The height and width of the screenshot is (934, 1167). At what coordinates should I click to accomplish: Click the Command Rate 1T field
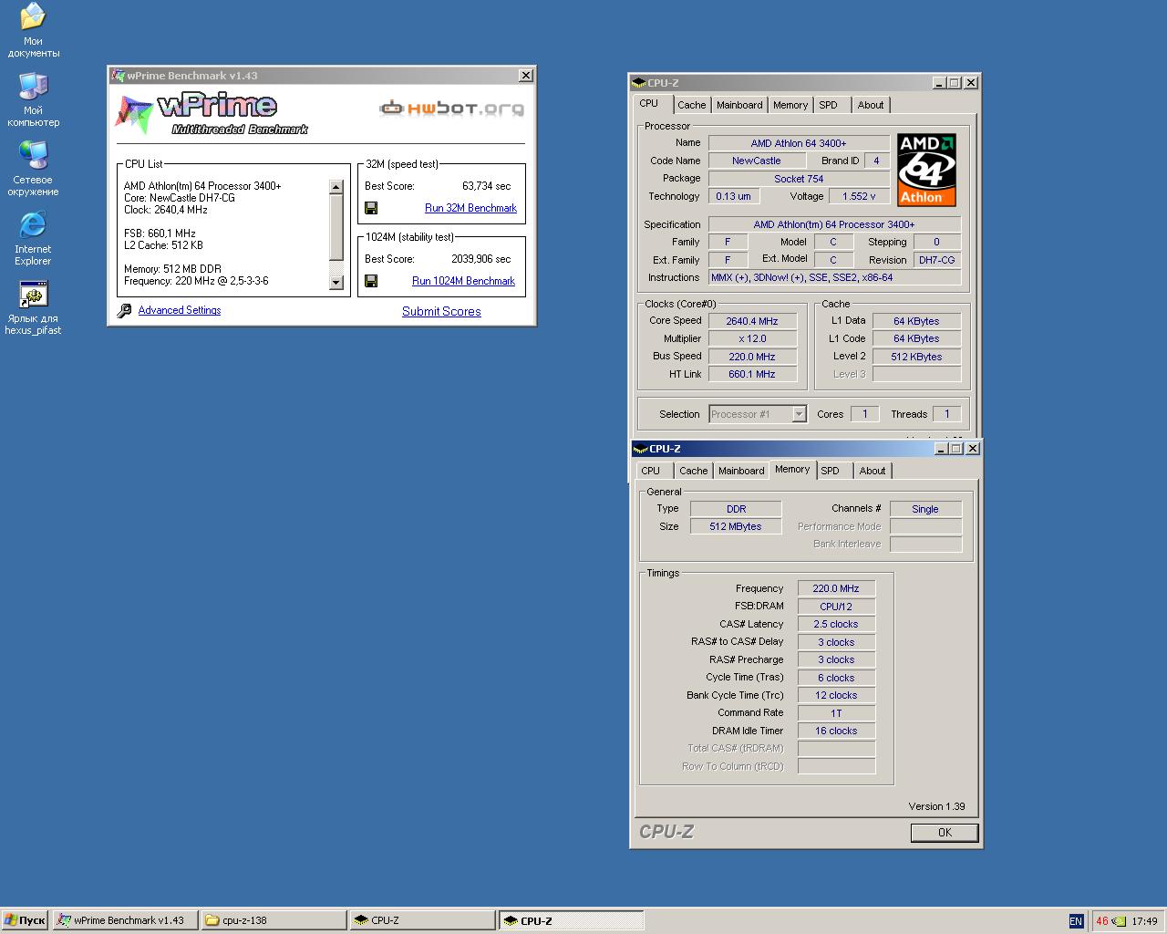coord(836,713)
